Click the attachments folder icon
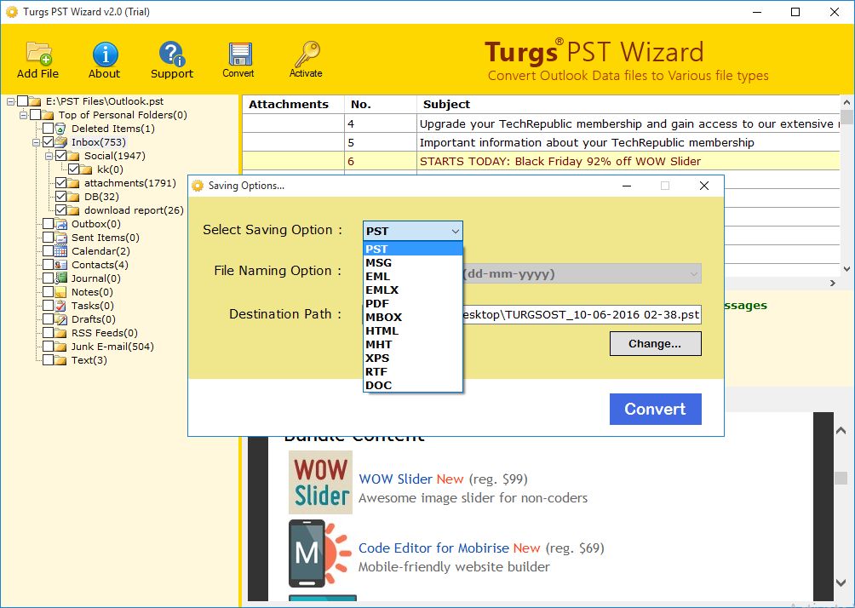Screen dimensions: 855x608 click(73, 183)
